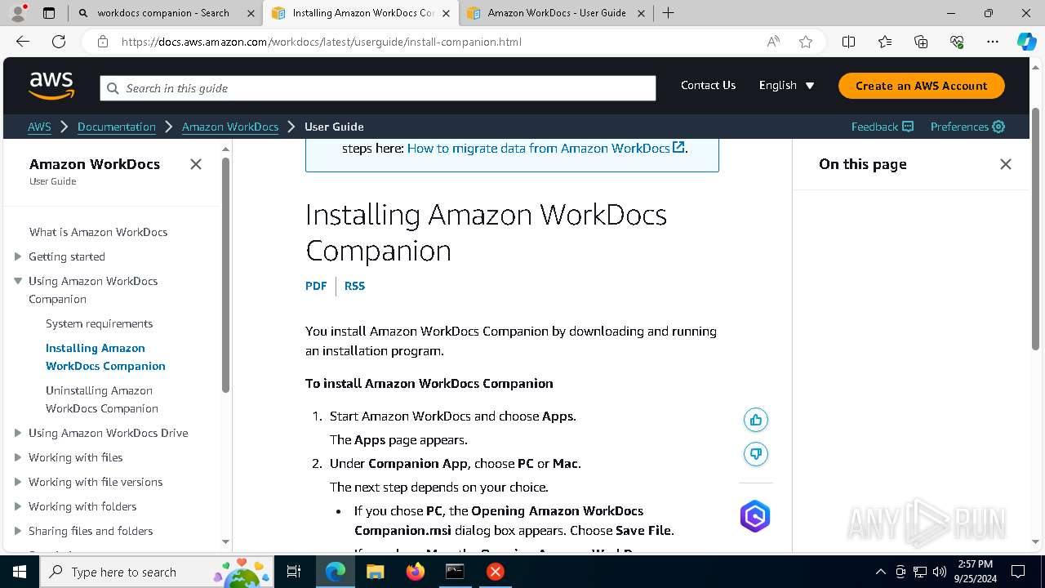Screen dimensions: 1045x588
Task: Open the Edge favorites list
Action: (885, 42)
